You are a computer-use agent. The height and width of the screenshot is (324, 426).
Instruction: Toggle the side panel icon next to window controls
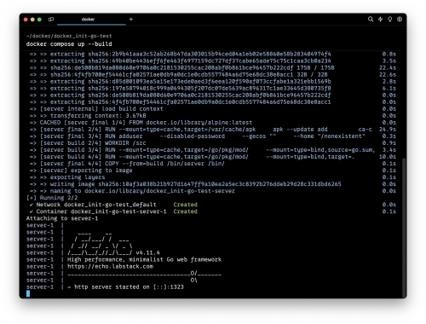tap(51, 19)
